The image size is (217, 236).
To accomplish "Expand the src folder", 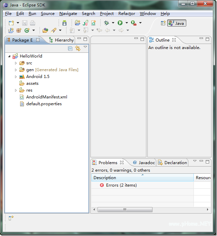I will tap(16, 63).
